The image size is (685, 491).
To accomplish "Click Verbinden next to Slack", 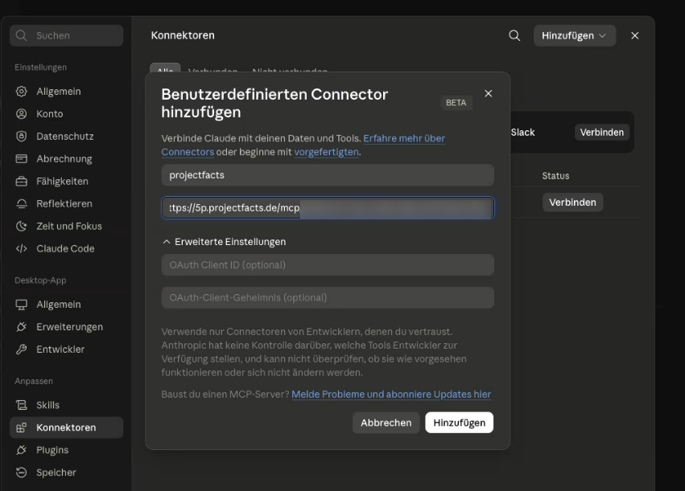I will tap(601, 132).
